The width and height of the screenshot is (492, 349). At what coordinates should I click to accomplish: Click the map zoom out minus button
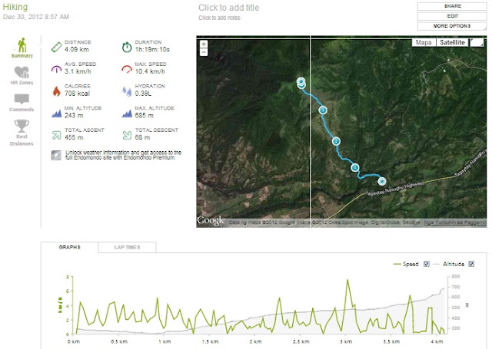coord(204,52)
